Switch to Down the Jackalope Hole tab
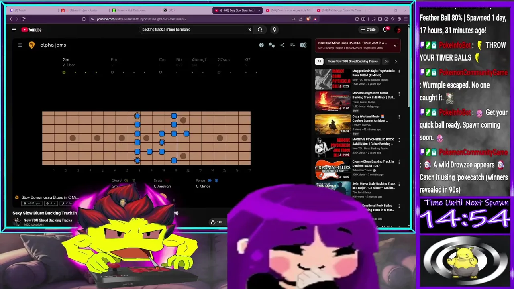514x289 pixels. (x=288, y=10)
